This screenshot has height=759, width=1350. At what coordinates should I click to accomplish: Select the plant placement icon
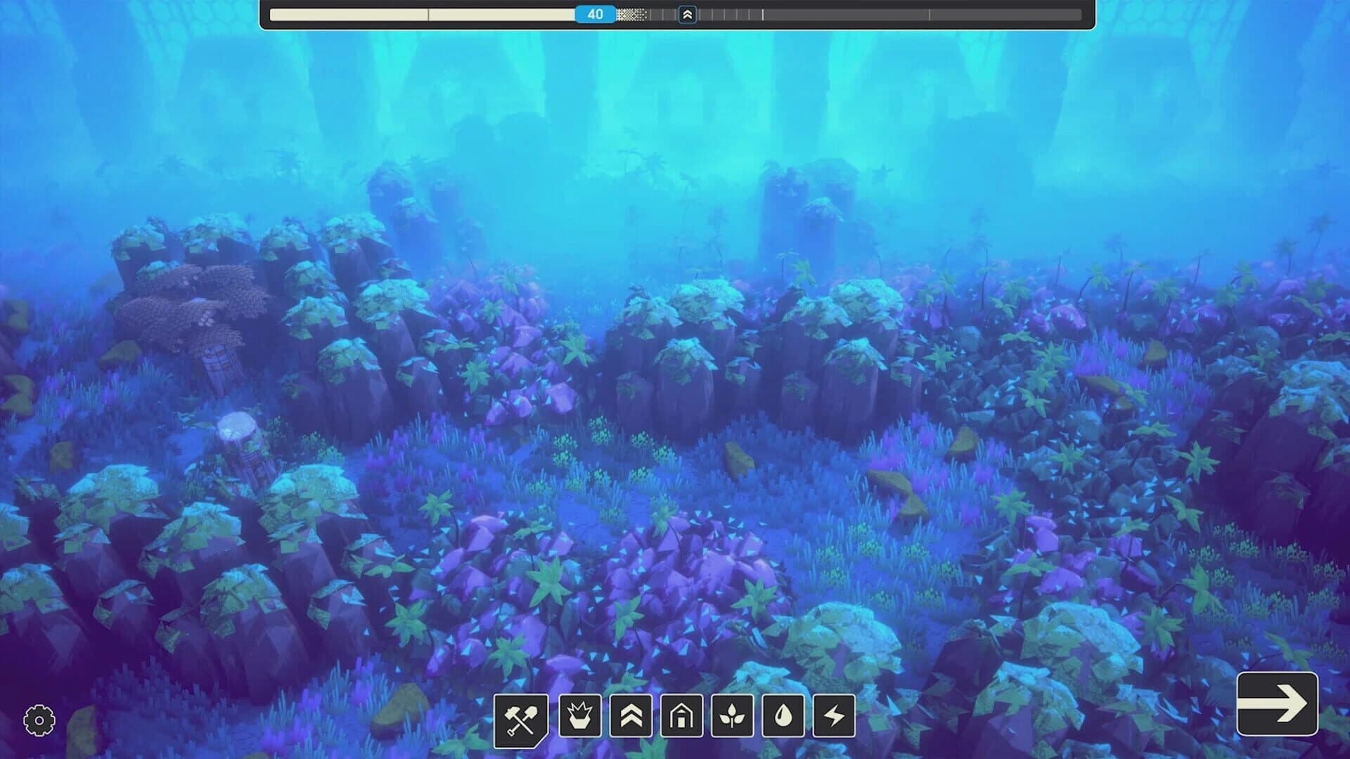731,718
